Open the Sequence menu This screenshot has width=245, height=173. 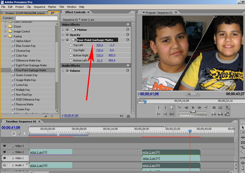click(x=39, y=7)
